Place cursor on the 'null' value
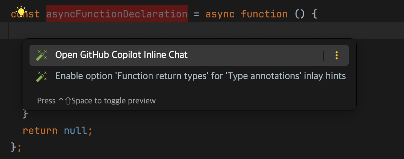404x159 pixels. [x=76, y=131]
